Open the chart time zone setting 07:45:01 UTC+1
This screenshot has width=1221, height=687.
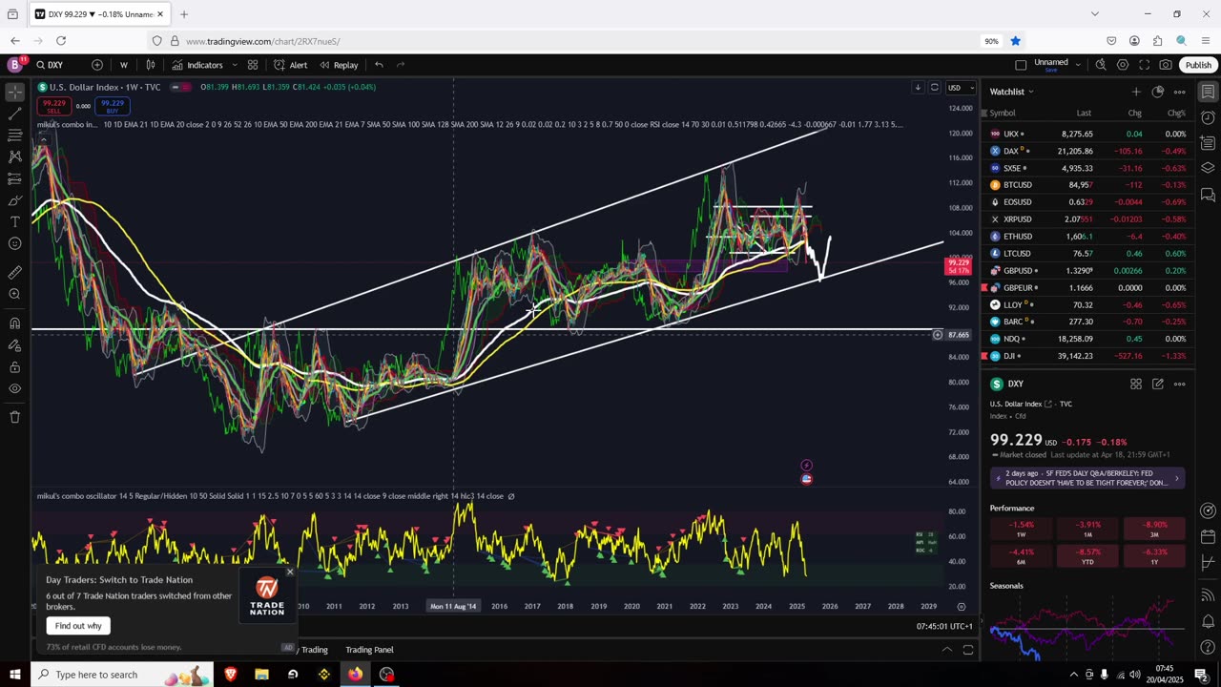click(x=944, y=626)
